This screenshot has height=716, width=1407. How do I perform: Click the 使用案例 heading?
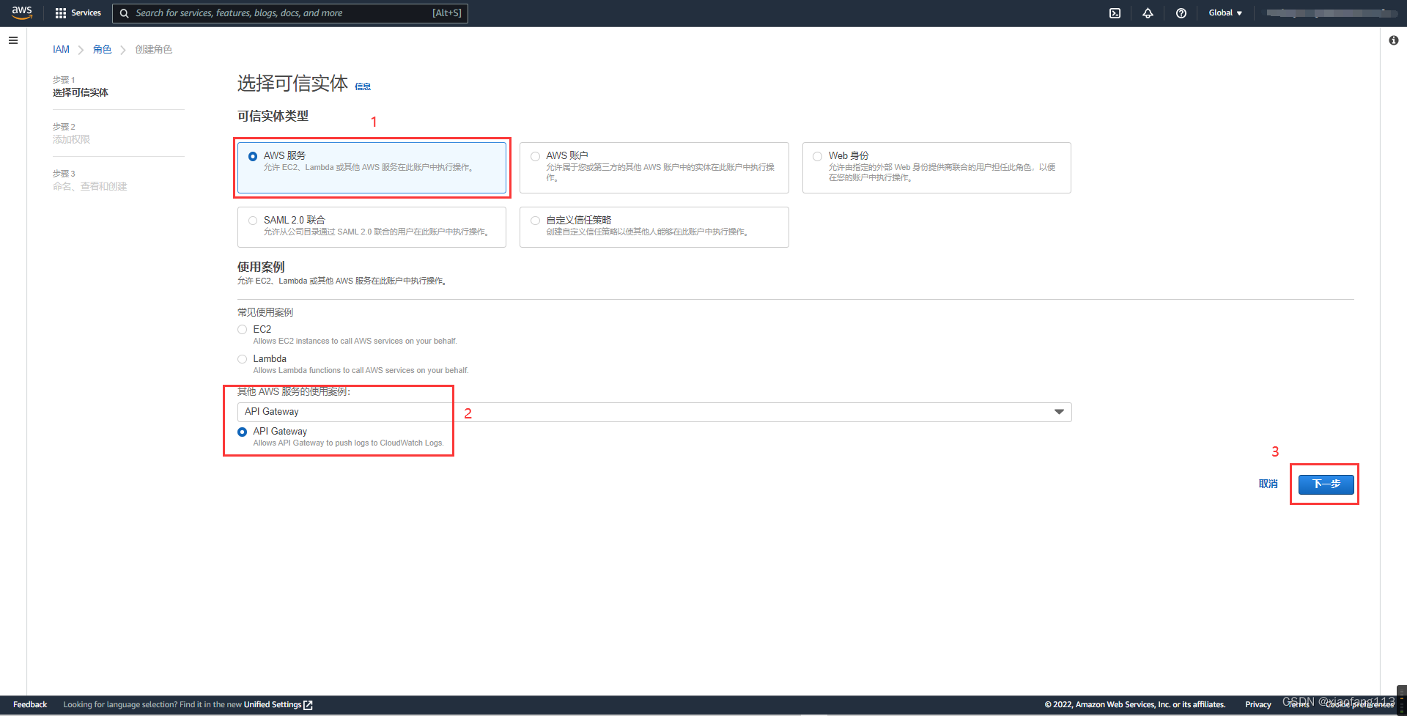click(x=261, y=267)
